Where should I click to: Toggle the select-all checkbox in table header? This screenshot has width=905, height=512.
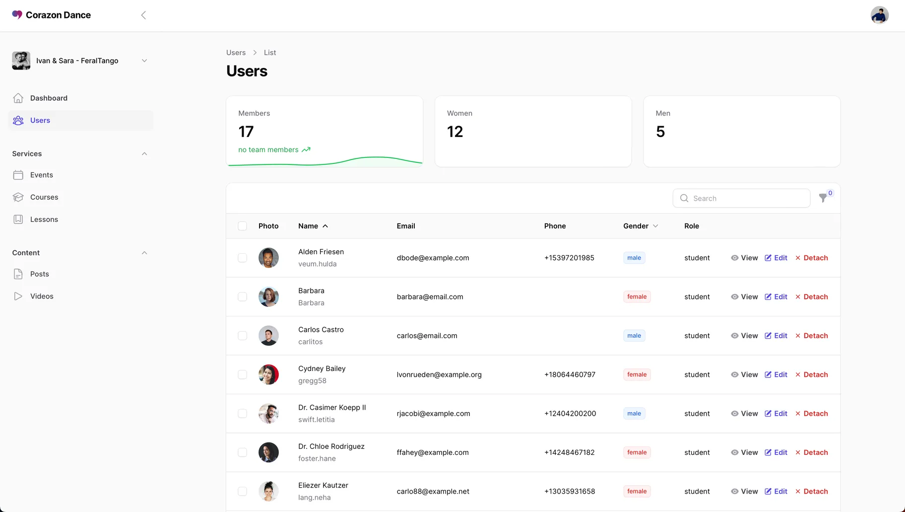243,225
